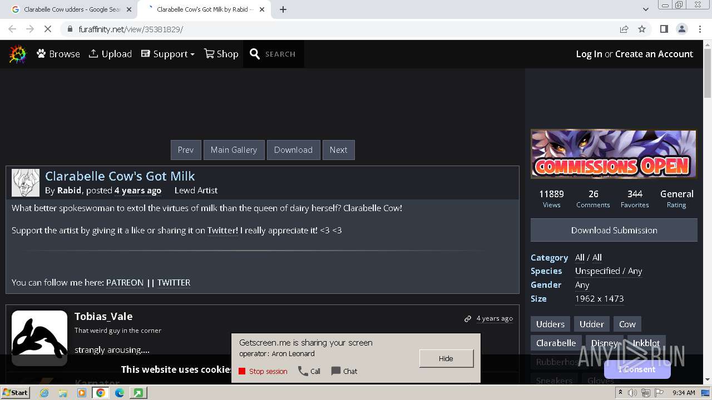Open Rabid's avatar thumbnail
The height and width of the screenshot is (400, 712).
[x=26, y=183]
